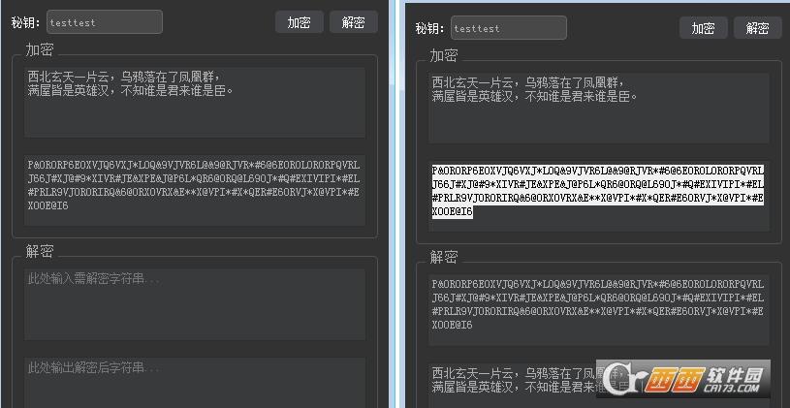
Task: Click the 秘钥 label in the left window
Action: point(26,22)
